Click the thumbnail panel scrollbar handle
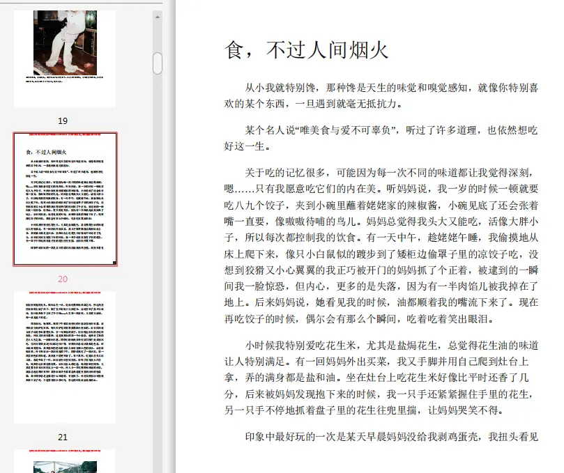Screen dimensions: 564x473 (157, 63)
